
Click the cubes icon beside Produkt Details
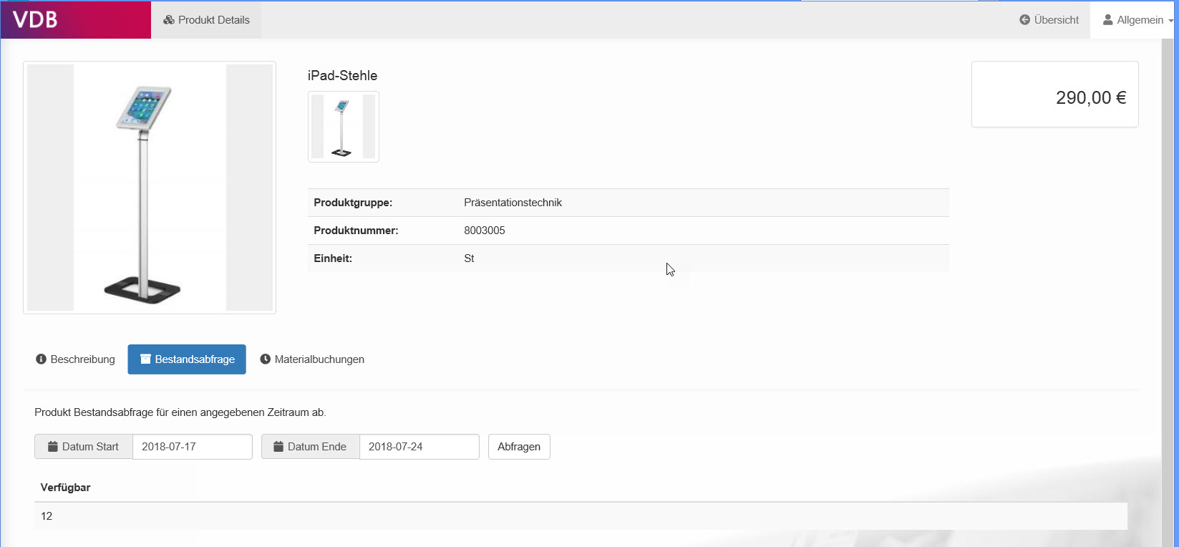coord(169,20)
